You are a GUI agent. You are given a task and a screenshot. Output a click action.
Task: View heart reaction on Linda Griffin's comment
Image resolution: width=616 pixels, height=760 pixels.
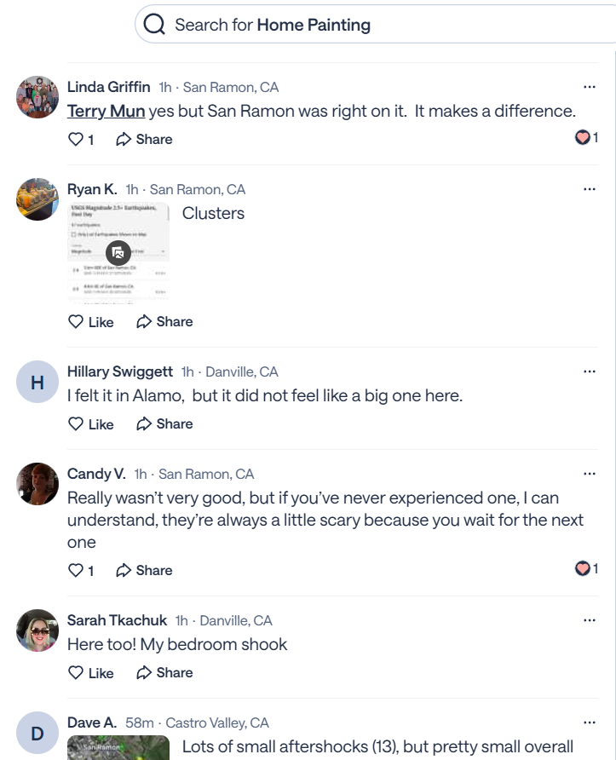[x=586, y=137]
